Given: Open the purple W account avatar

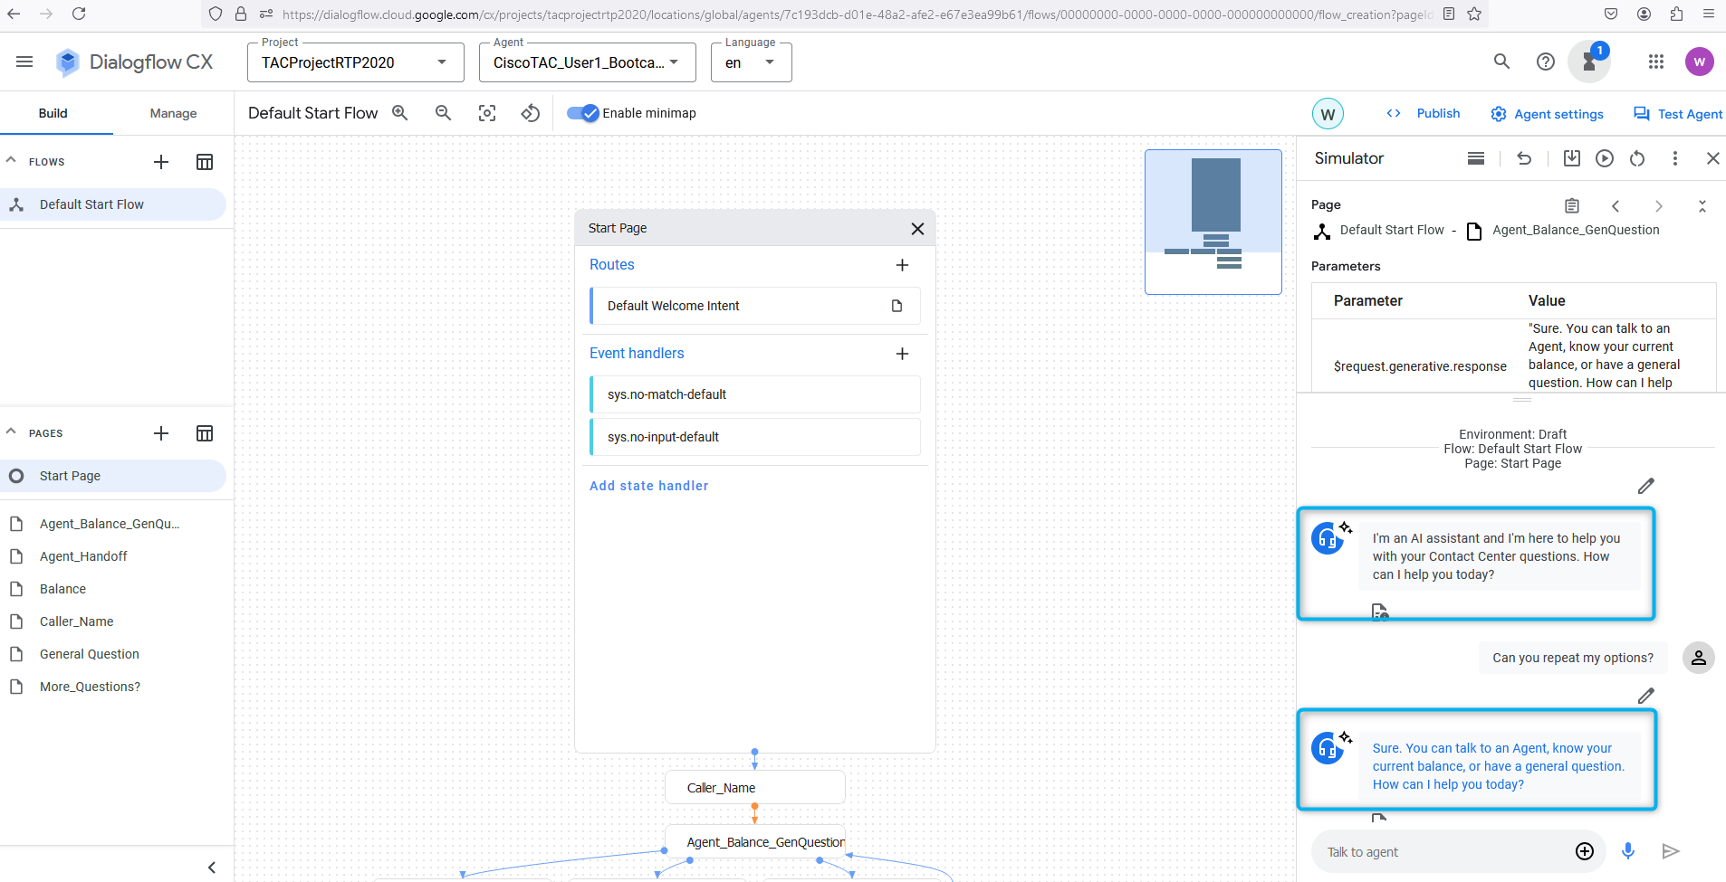Looking at the screenshot, I should point(1700,62).
